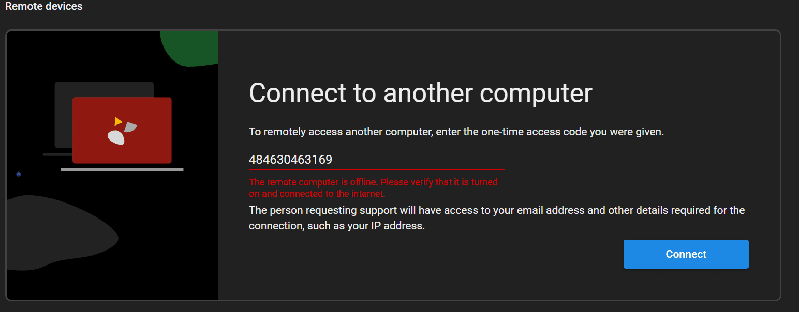Click the "To remotely access another computer" instruction
Viewport: 799px width, 312px height.
click(x=456, y=132)
